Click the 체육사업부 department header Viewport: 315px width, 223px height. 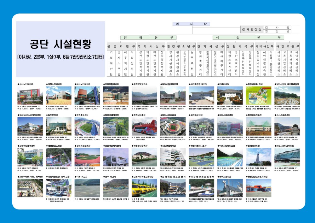point(264,46)
